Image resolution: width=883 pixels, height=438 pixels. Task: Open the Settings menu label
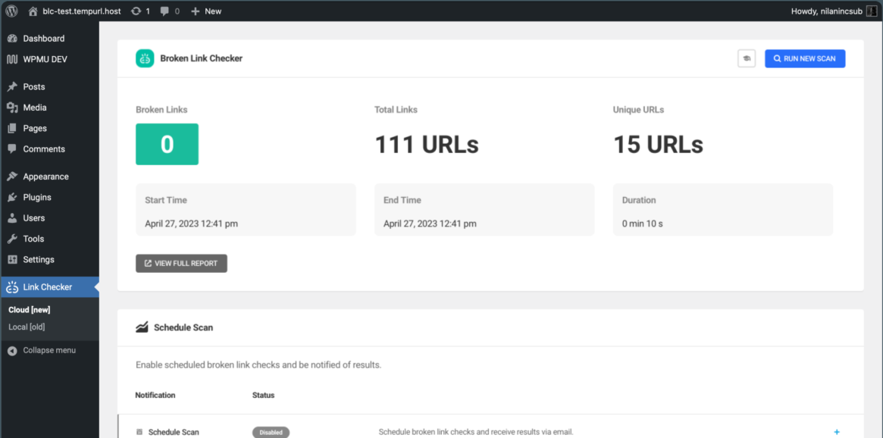click(39, 259)
